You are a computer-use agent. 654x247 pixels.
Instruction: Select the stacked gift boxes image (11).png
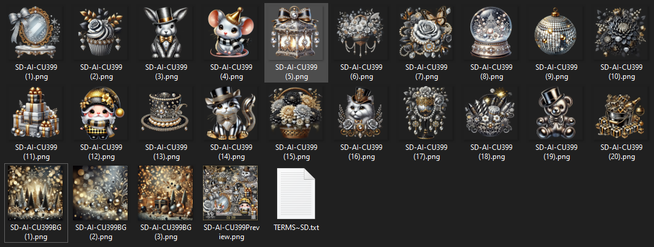click(x=36, y=113)
